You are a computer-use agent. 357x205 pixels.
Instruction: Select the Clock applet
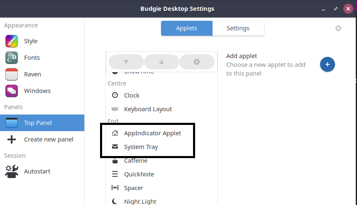[x=132, y=95]
